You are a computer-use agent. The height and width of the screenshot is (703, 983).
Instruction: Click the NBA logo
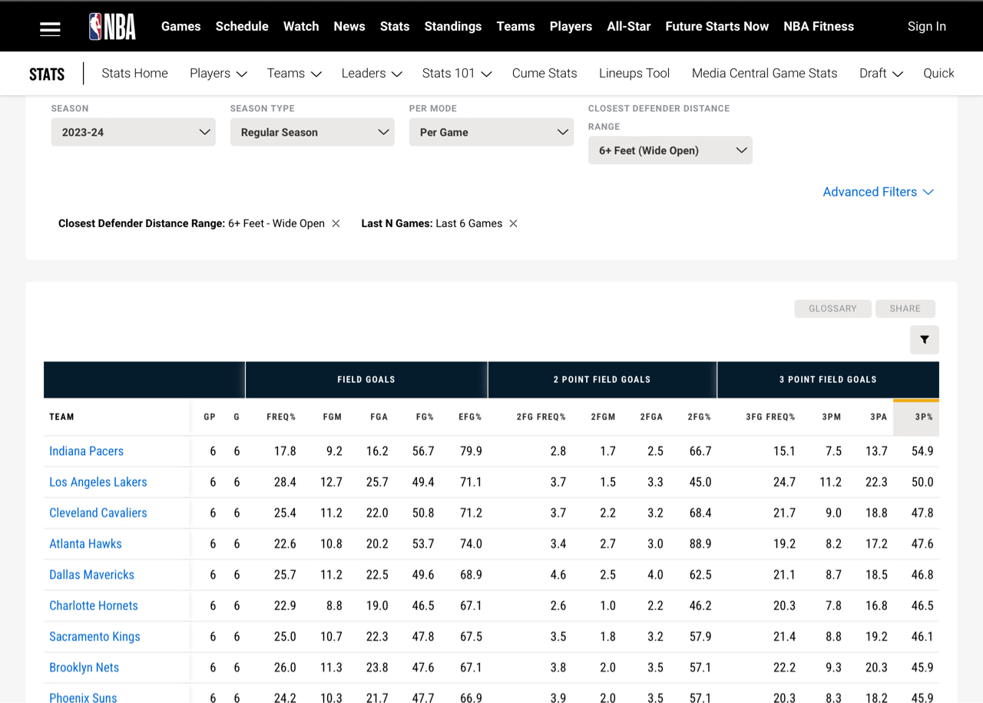point(112,26)
